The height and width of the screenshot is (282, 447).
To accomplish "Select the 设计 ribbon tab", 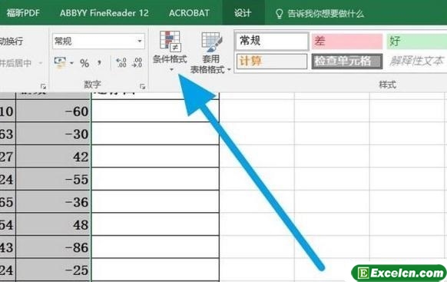I will 243,13.
